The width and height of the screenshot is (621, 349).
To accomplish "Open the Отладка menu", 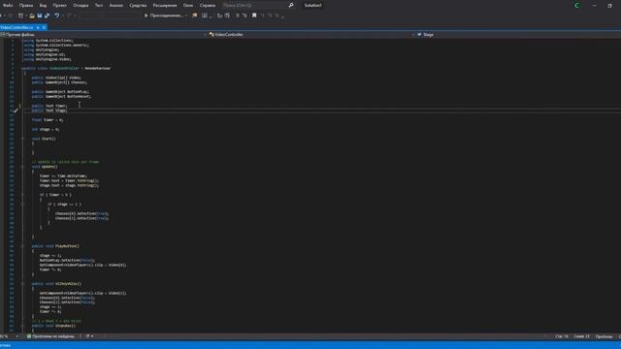I will pos(81,6).
